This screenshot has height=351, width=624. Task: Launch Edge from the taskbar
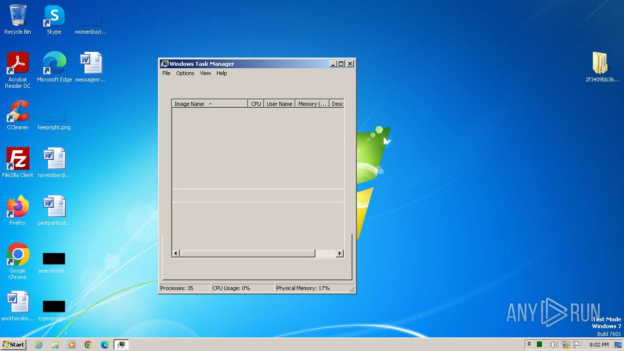point(105,345)
